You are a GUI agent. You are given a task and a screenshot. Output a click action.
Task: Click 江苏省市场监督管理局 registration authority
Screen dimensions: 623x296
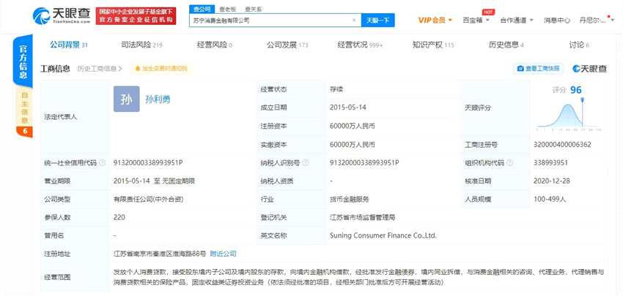pyautogui.click(x=362, y=218)
